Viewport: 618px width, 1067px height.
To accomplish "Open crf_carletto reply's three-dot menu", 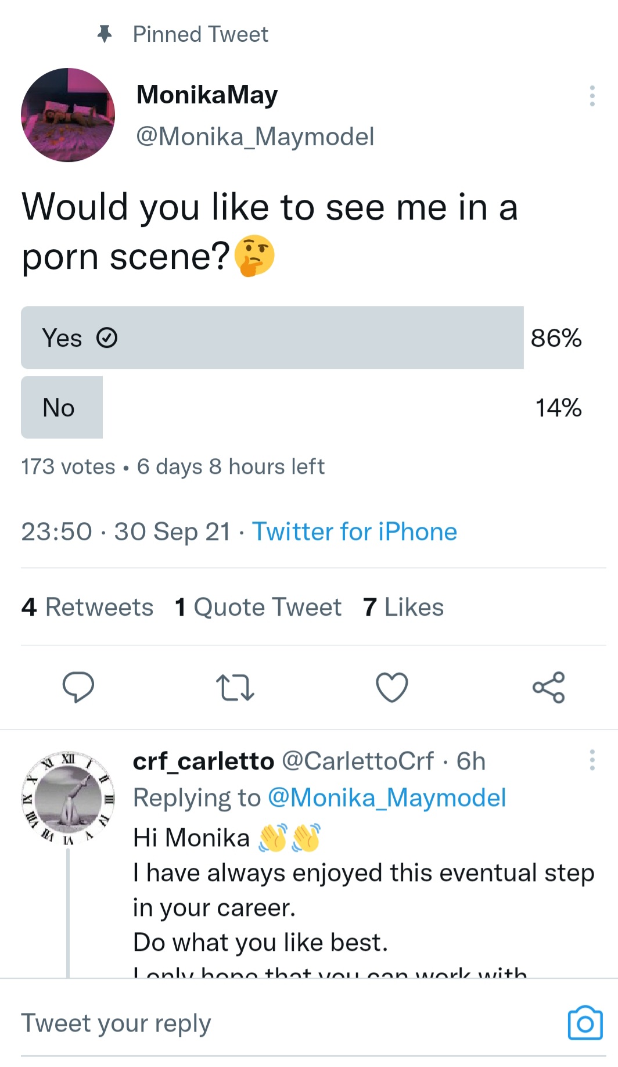I will [x=592, y=760].
